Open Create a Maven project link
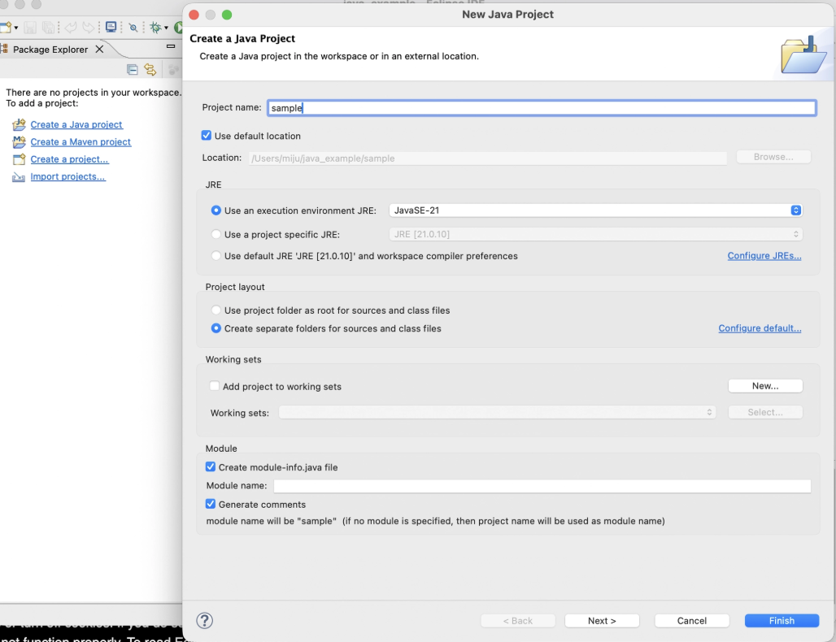 pyautogui.click(x=81, y=141)
